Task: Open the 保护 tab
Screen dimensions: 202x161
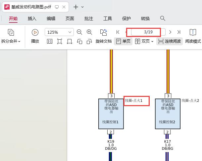Action: pyautogui.click(x=126, y=19)
